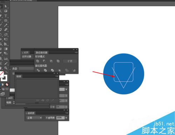Open the Pathfinder panel options menu
This screenshot has width=175, height=135.
click(76, 52)
